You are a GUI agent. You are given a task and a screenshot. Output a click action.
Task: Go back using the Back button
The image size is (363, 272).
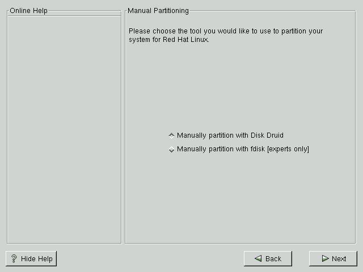(x=268, y=258)
